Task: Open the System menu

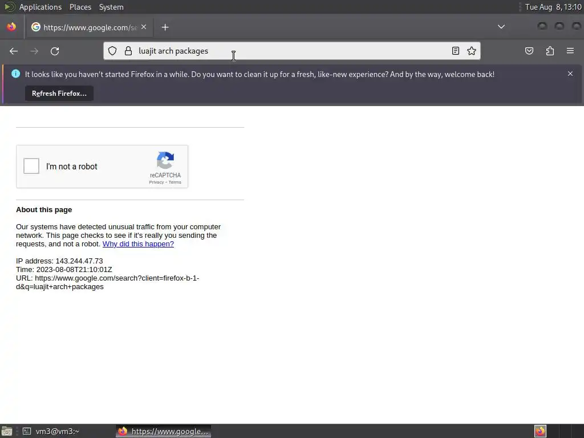Action: (111, 7)
